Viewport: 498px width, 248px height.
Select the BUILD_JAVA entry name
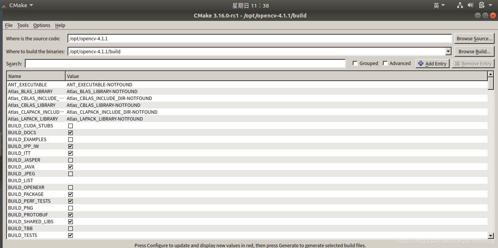pos(21,167)
